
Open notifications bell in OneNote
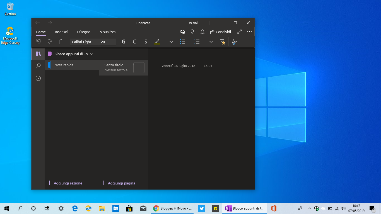pyautogui.click(x=202, y=32)
